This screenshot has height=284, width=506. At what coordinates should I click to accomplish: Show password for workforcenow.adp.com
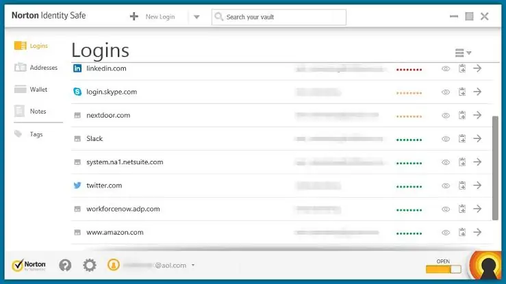[x=446, y=209]
